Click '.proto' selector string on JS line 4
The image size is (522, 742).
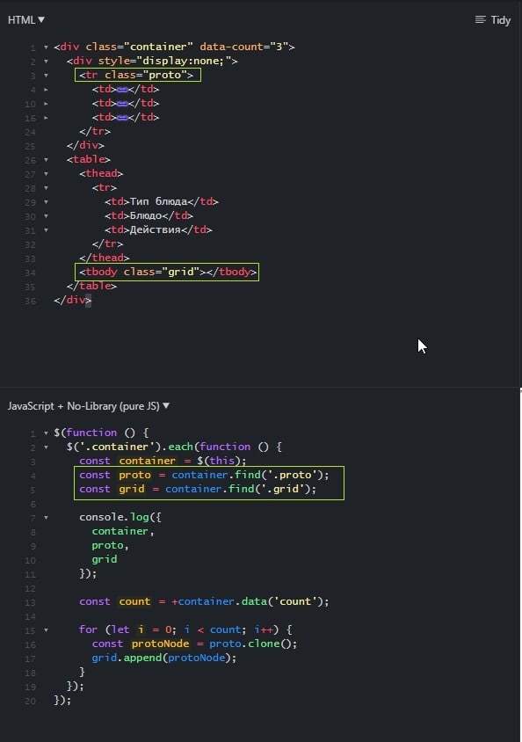(x=292, y=475)
